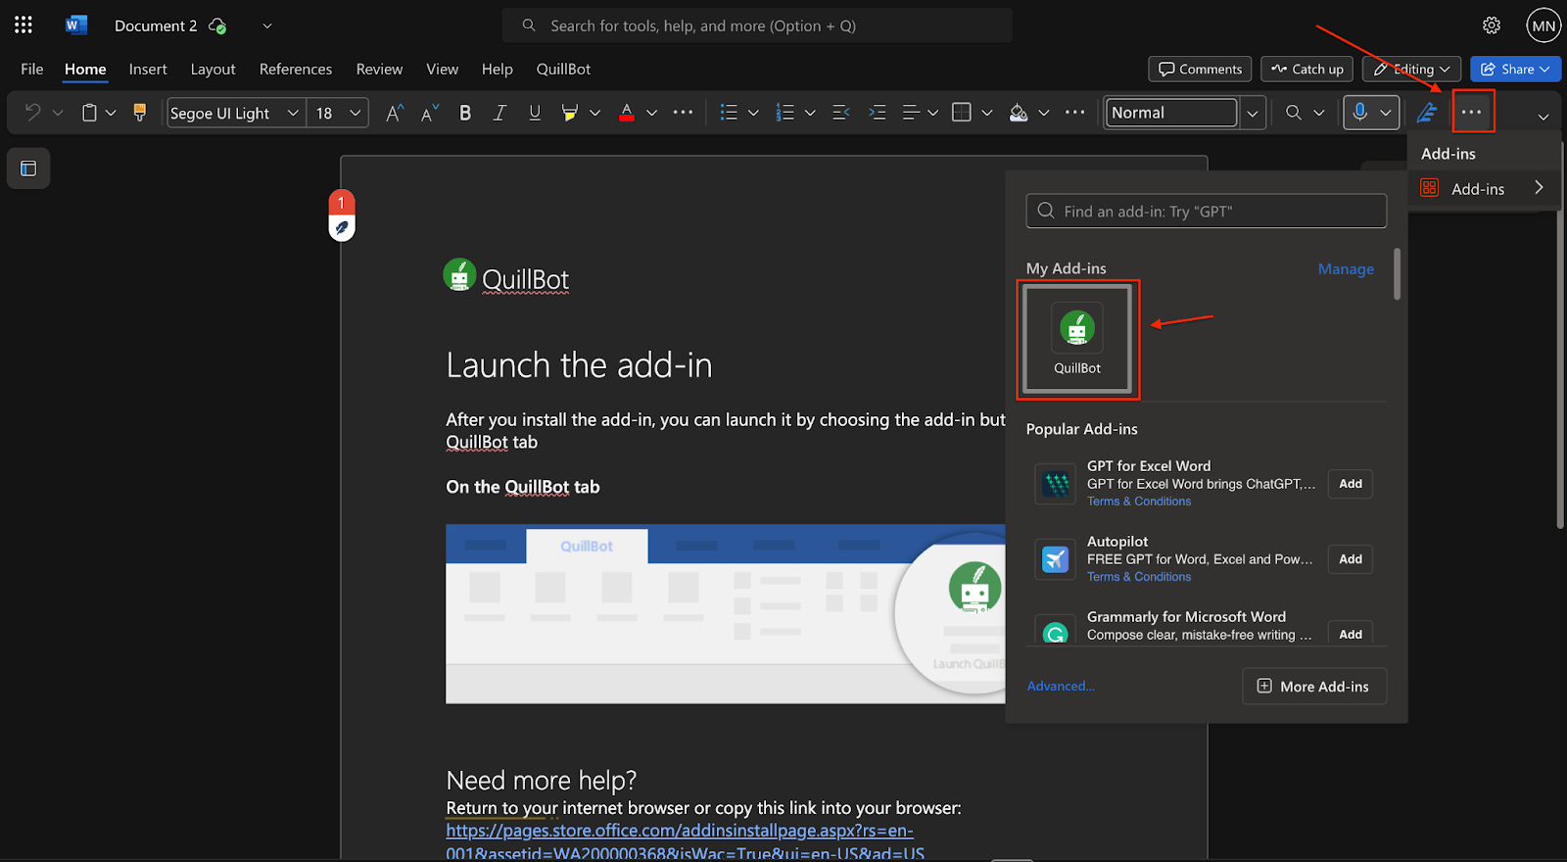Open the font color picker arrow
Screen dimensions: 1567x862
651,113
